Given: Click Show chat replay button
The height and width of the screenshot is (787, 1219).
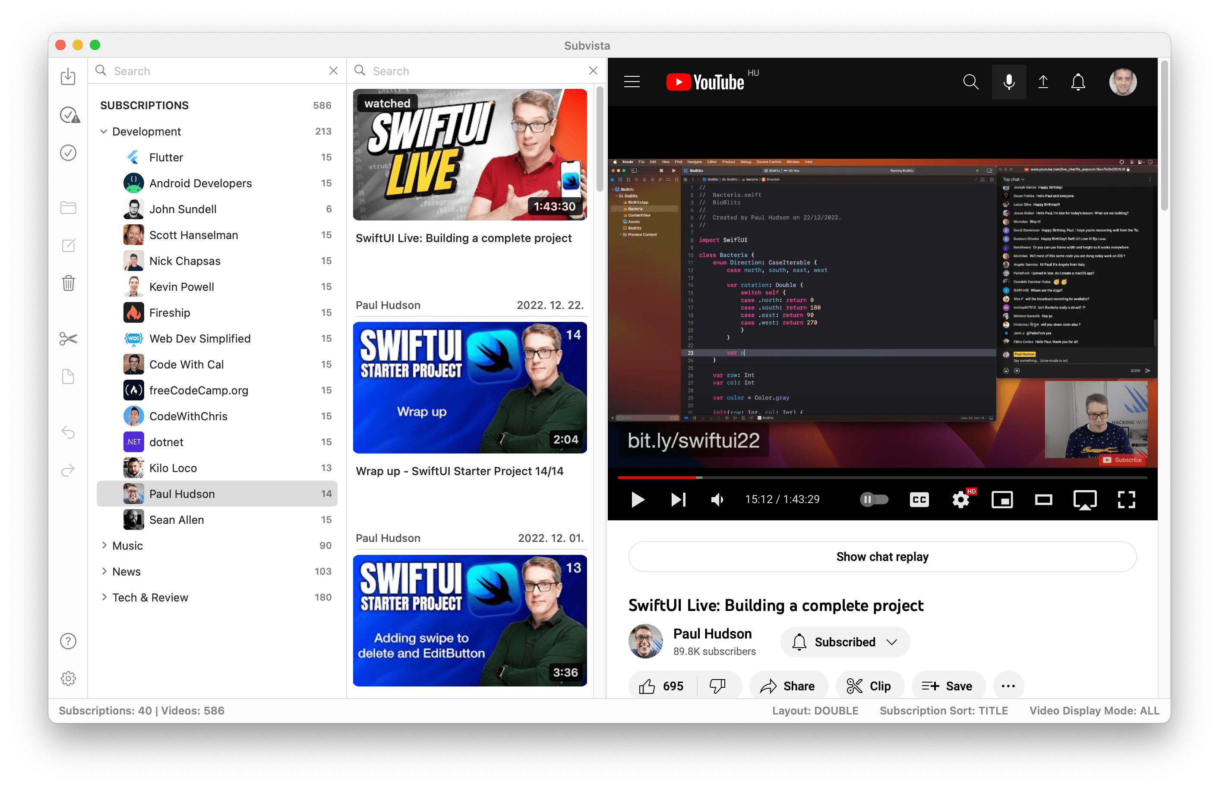Looking at the screenshot, I should coord(882,557).
